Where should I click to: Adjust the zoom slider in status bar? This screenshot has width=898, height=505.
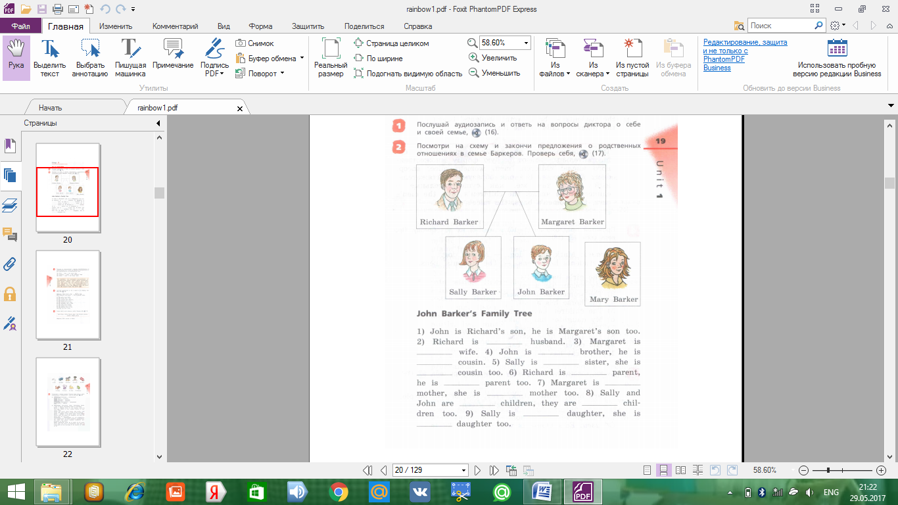point(828,471)
